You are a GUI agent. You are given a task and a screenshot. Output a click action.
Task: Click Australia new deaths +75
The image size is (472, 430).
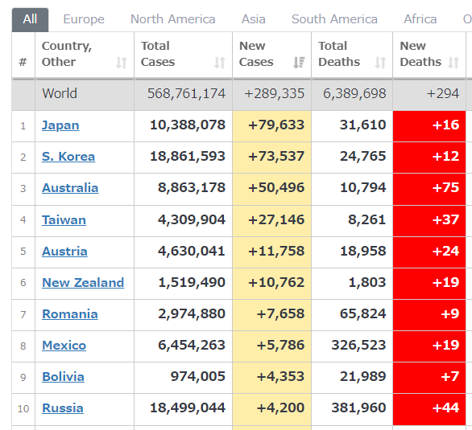445,187
